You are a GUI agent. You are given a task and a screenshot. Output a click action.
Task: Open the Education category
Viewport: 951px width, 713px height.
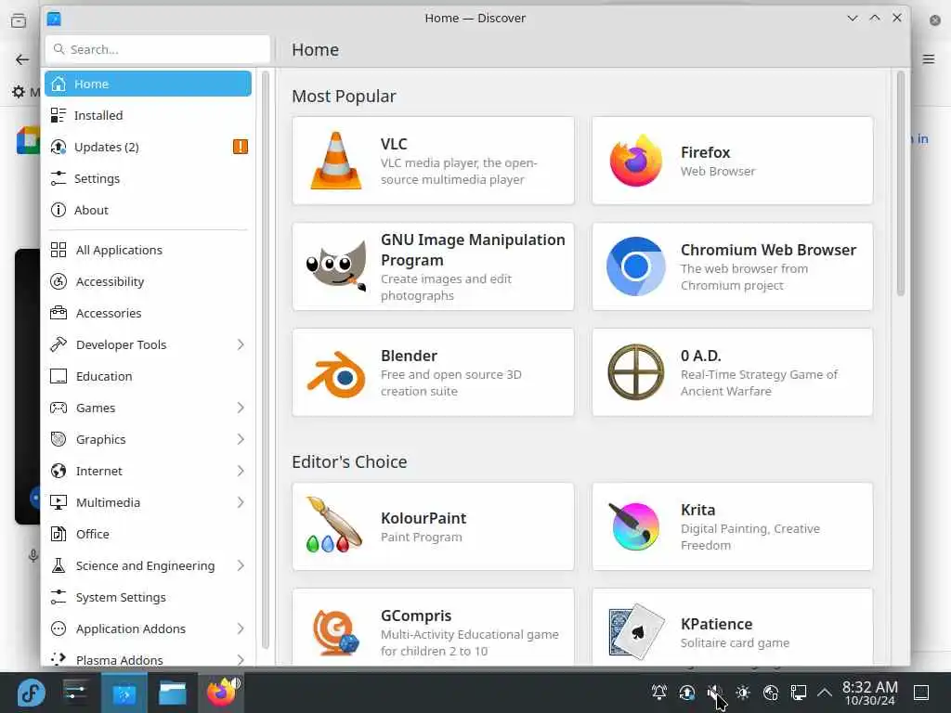pos(148,376)
